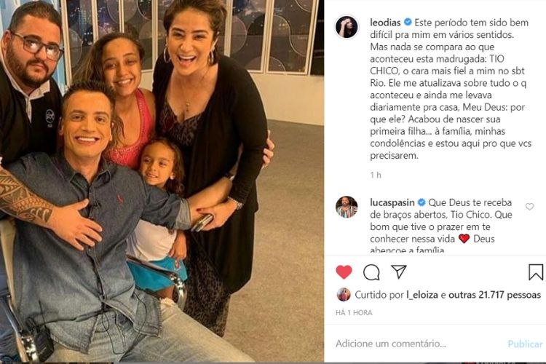Click the red heart emoji in comment
The width and height of the screenshot is (546, 364).
(x=464, y=239)
